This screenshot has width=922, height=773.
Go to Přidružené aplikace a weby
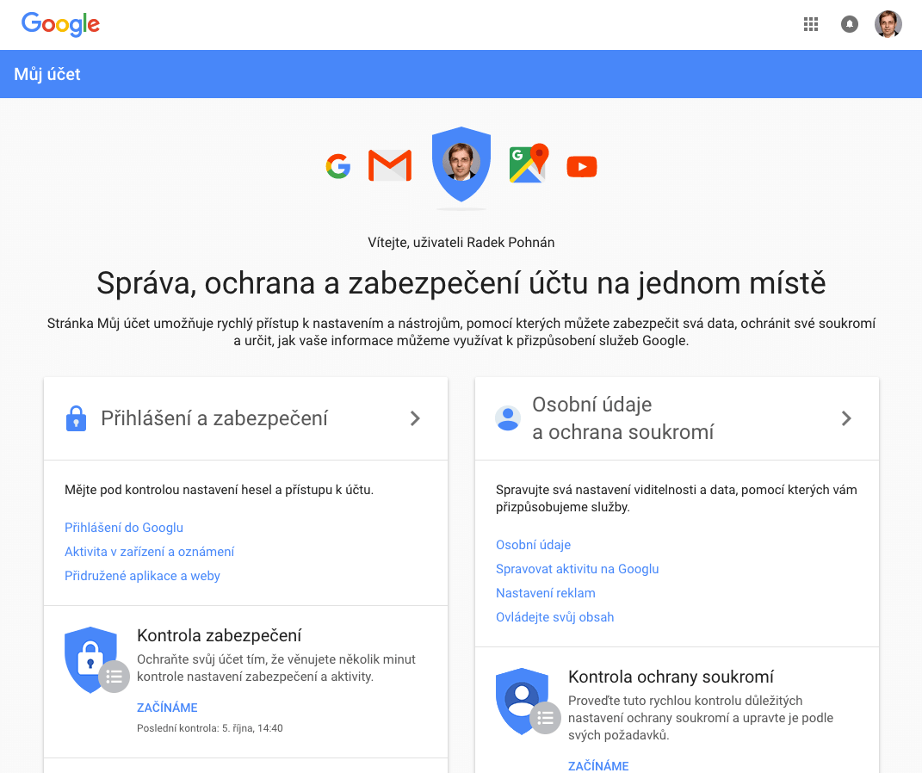click(142, 576)
